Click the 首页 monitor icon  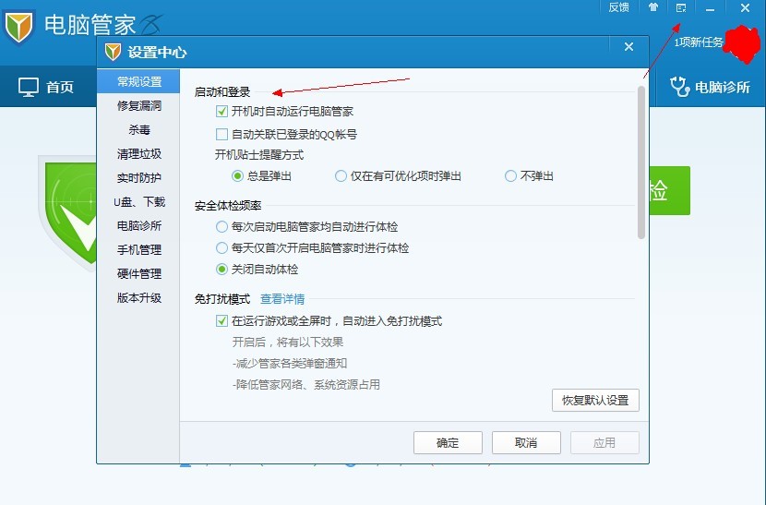click(29, 87)
